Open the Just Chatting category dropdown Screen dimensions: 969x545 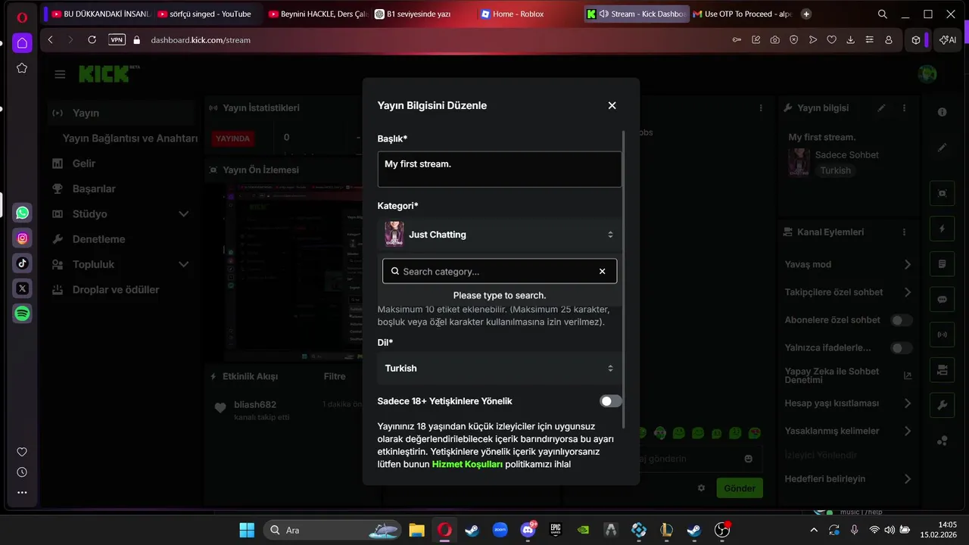500,235
